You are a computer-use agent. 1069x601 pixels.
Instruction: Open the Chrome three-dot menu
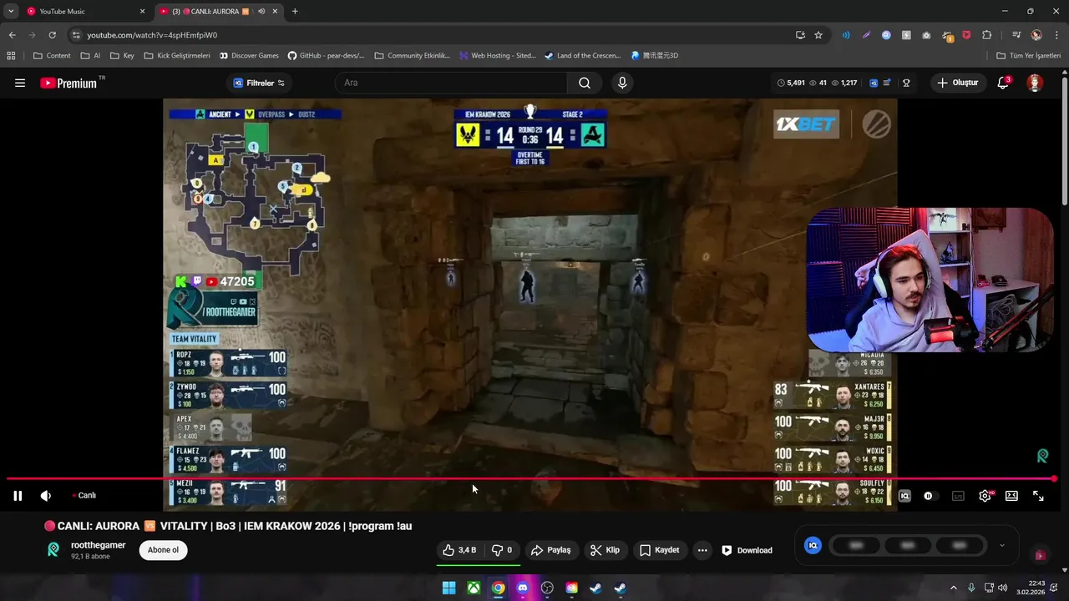1056,35
